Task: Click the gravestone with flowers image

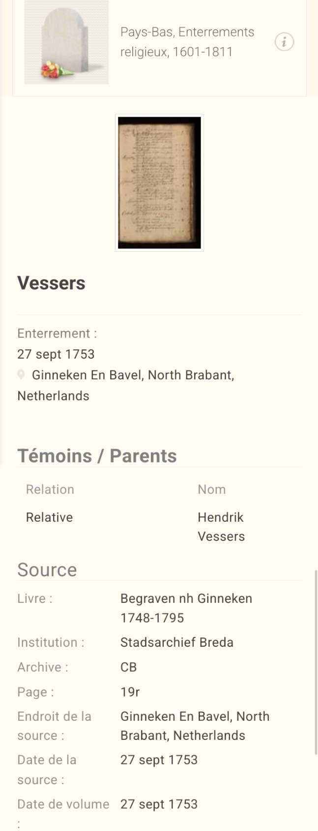Action: (x=66, y=42)
